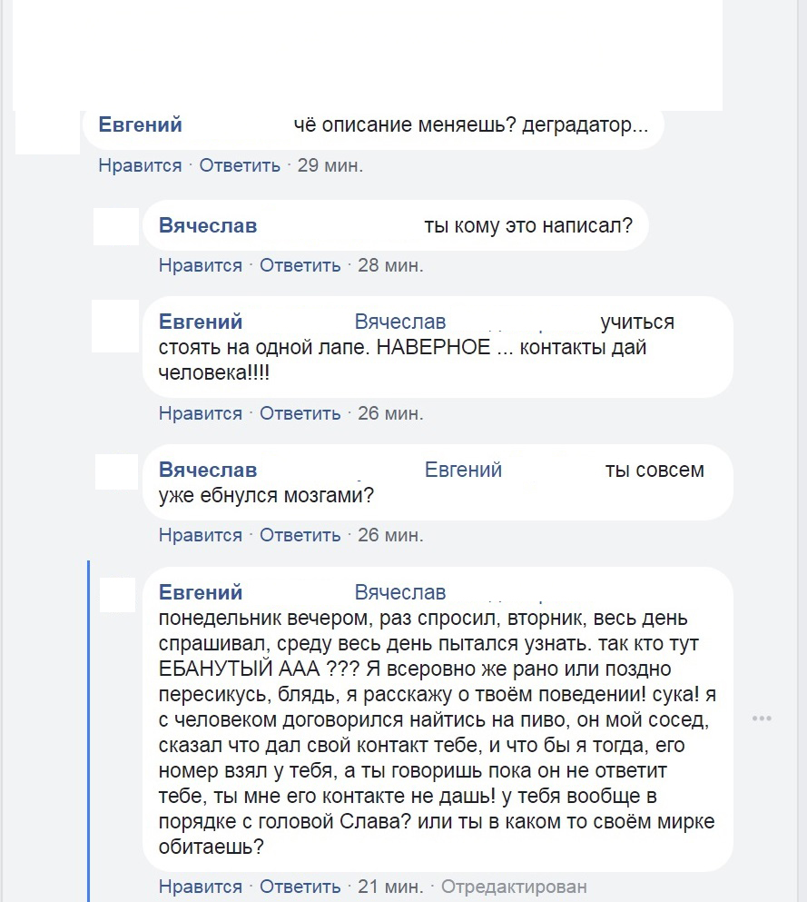807x902 pixels.
Task: Reply to the 'контакты дай человека' comment
Action: coord(300,413)
